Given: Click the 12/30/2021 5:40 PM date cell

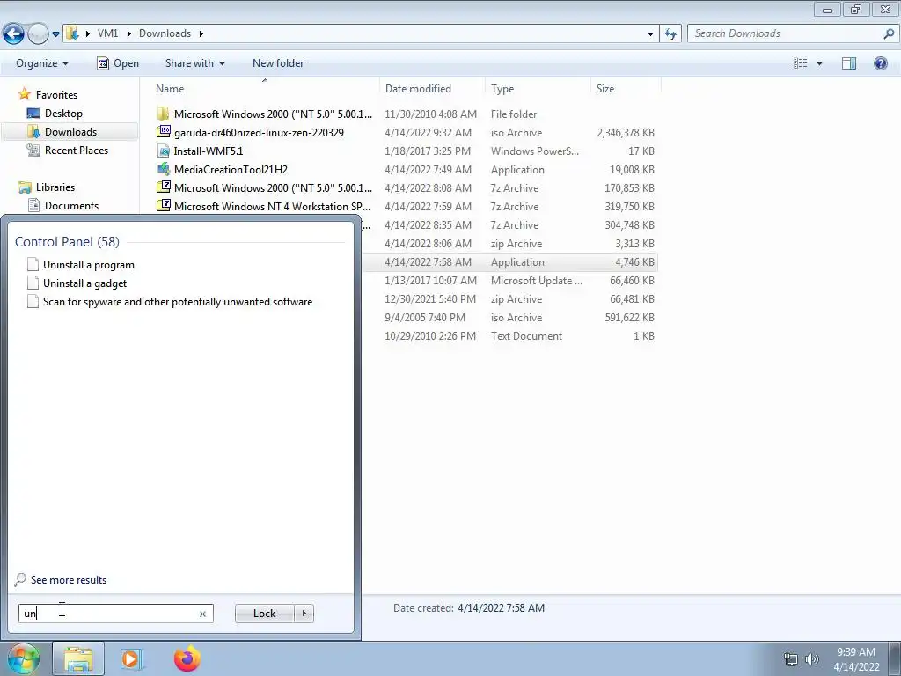Looking at the screenshot, I should coord(429,299).
